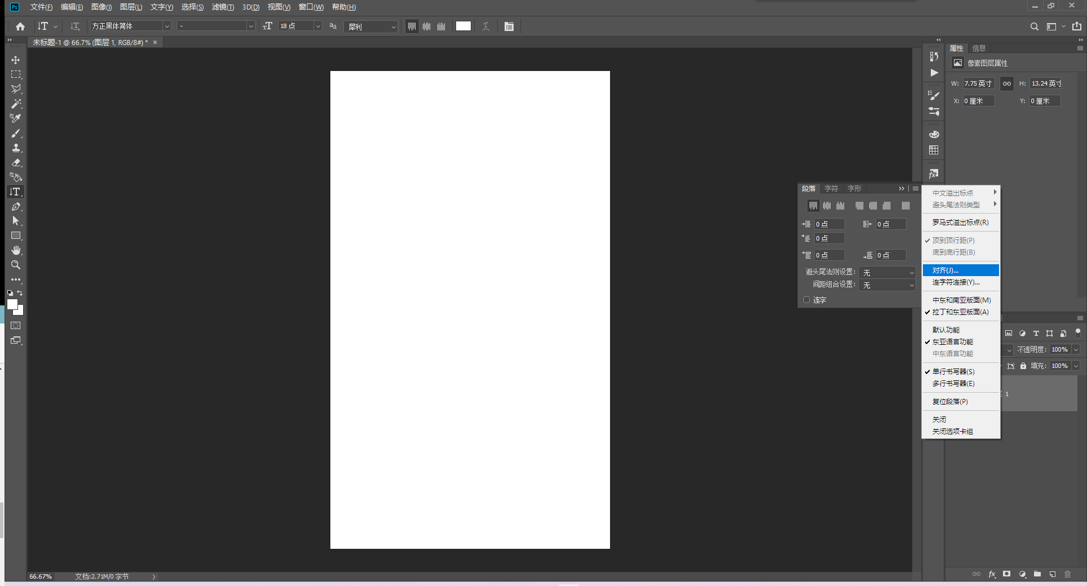
Task: Select the Move tool
Action: click(16, 60)
